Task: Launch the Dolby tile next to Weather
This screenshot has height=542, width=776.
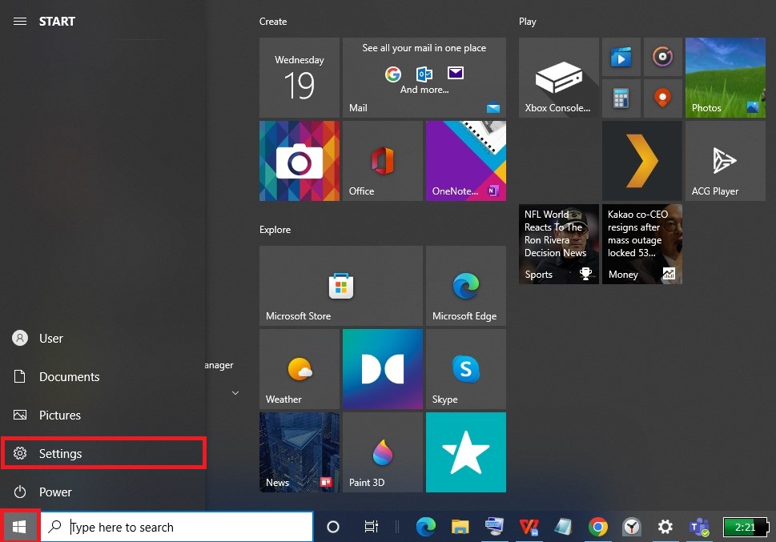Action: (x=383, y=369)
